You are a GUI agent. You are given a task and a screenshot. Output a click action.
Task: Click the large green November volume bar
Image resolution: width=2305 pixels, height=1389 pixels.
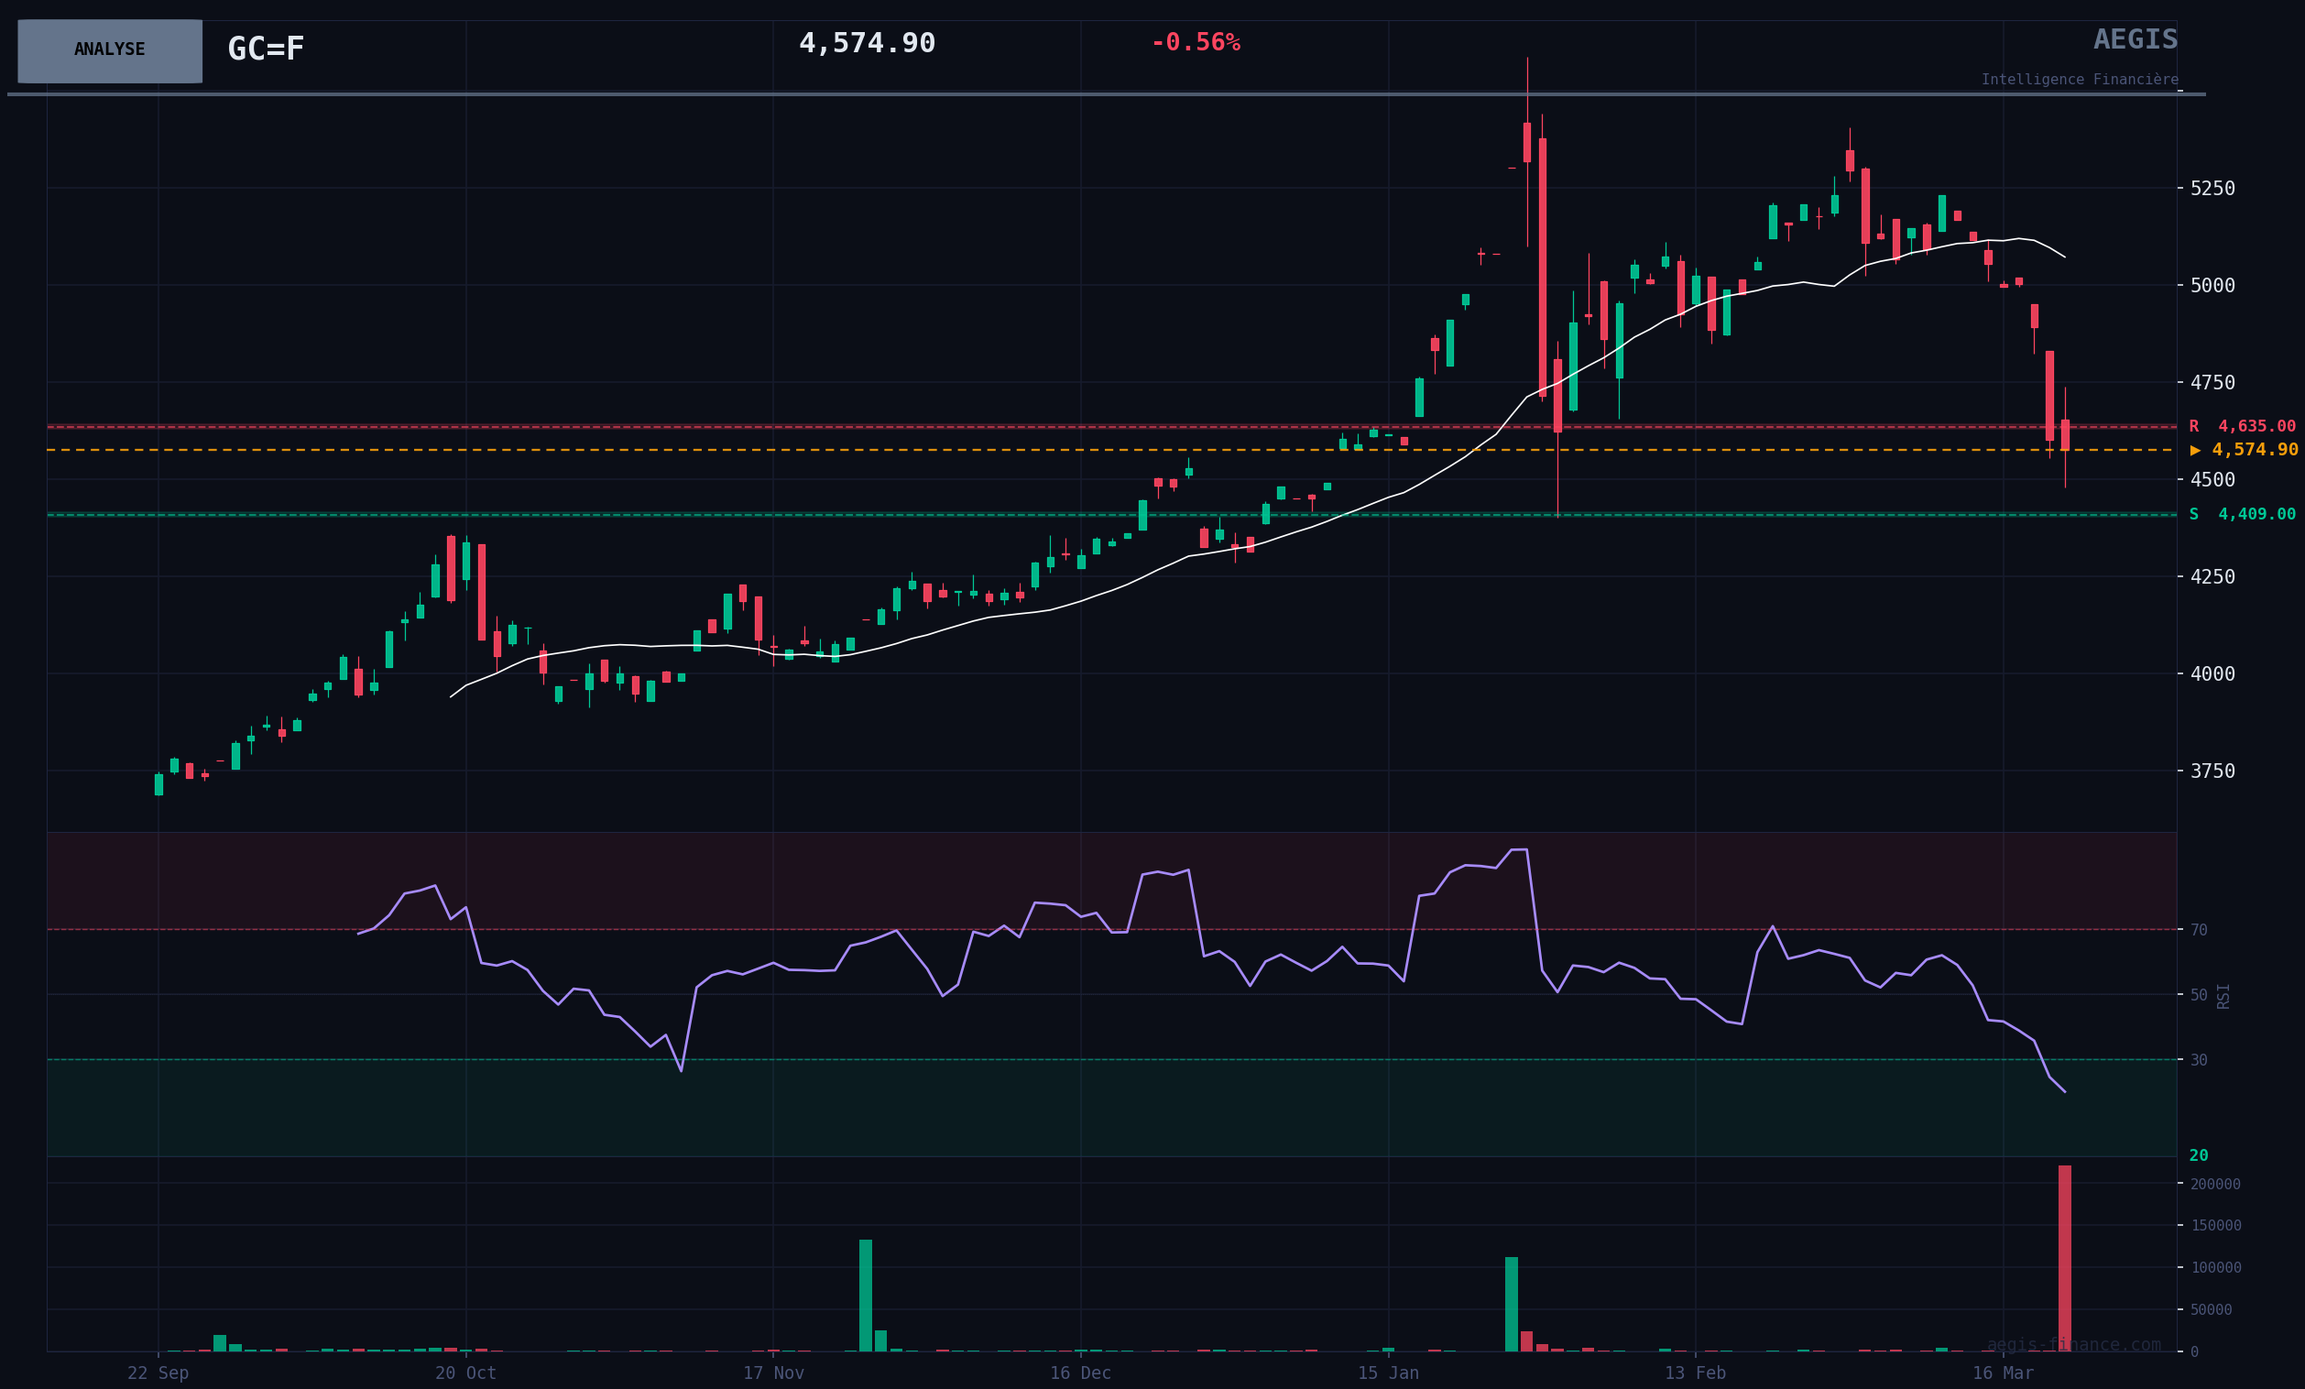click(866, 1296)
